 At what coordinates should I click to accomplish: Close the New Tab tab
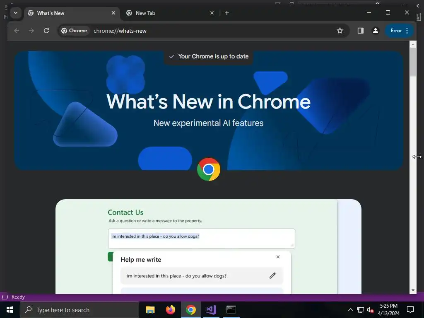[x=212, y=13]
